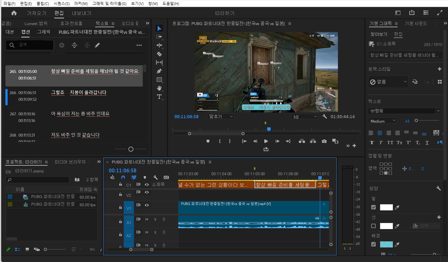Select the Razor tool in the toolbar

pyautogui.click(x=159, y=54)
